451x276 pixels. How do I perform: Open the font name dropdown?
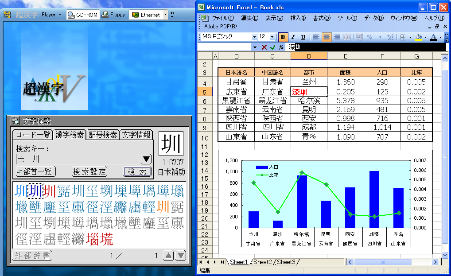[x=254, y=37]
